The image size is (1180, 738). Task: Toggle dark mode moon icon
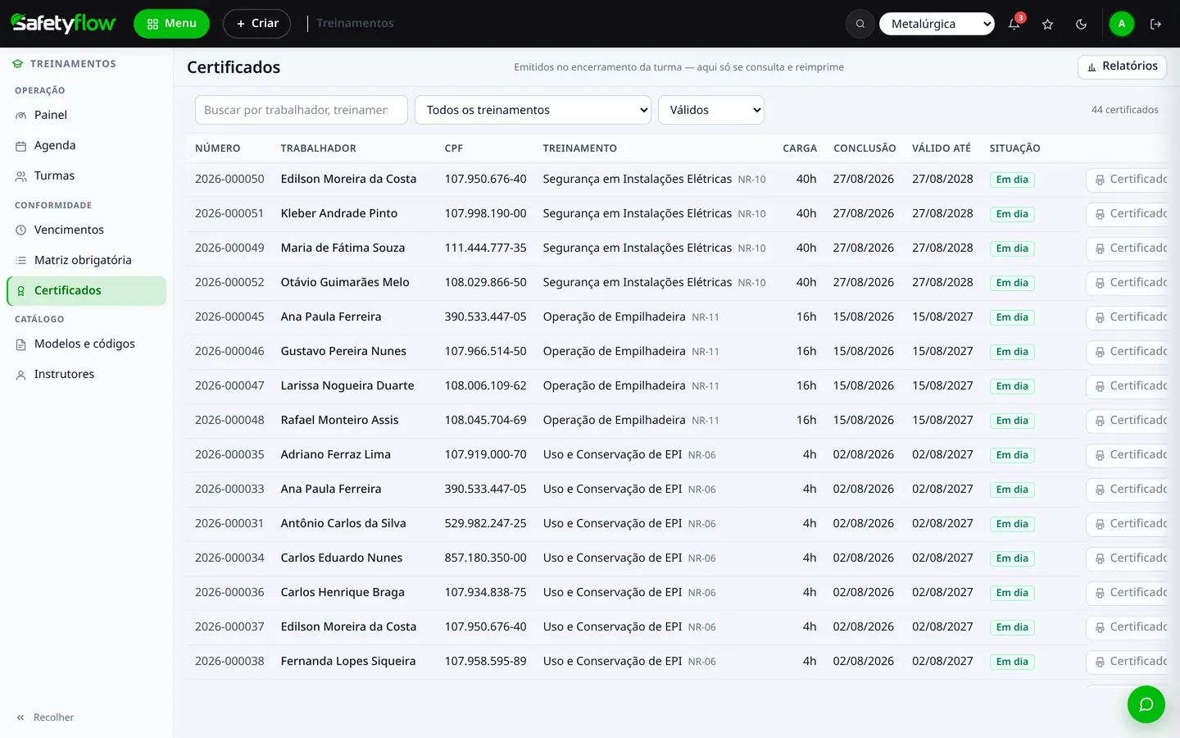pyautogui.click(x=1081, y=24)
